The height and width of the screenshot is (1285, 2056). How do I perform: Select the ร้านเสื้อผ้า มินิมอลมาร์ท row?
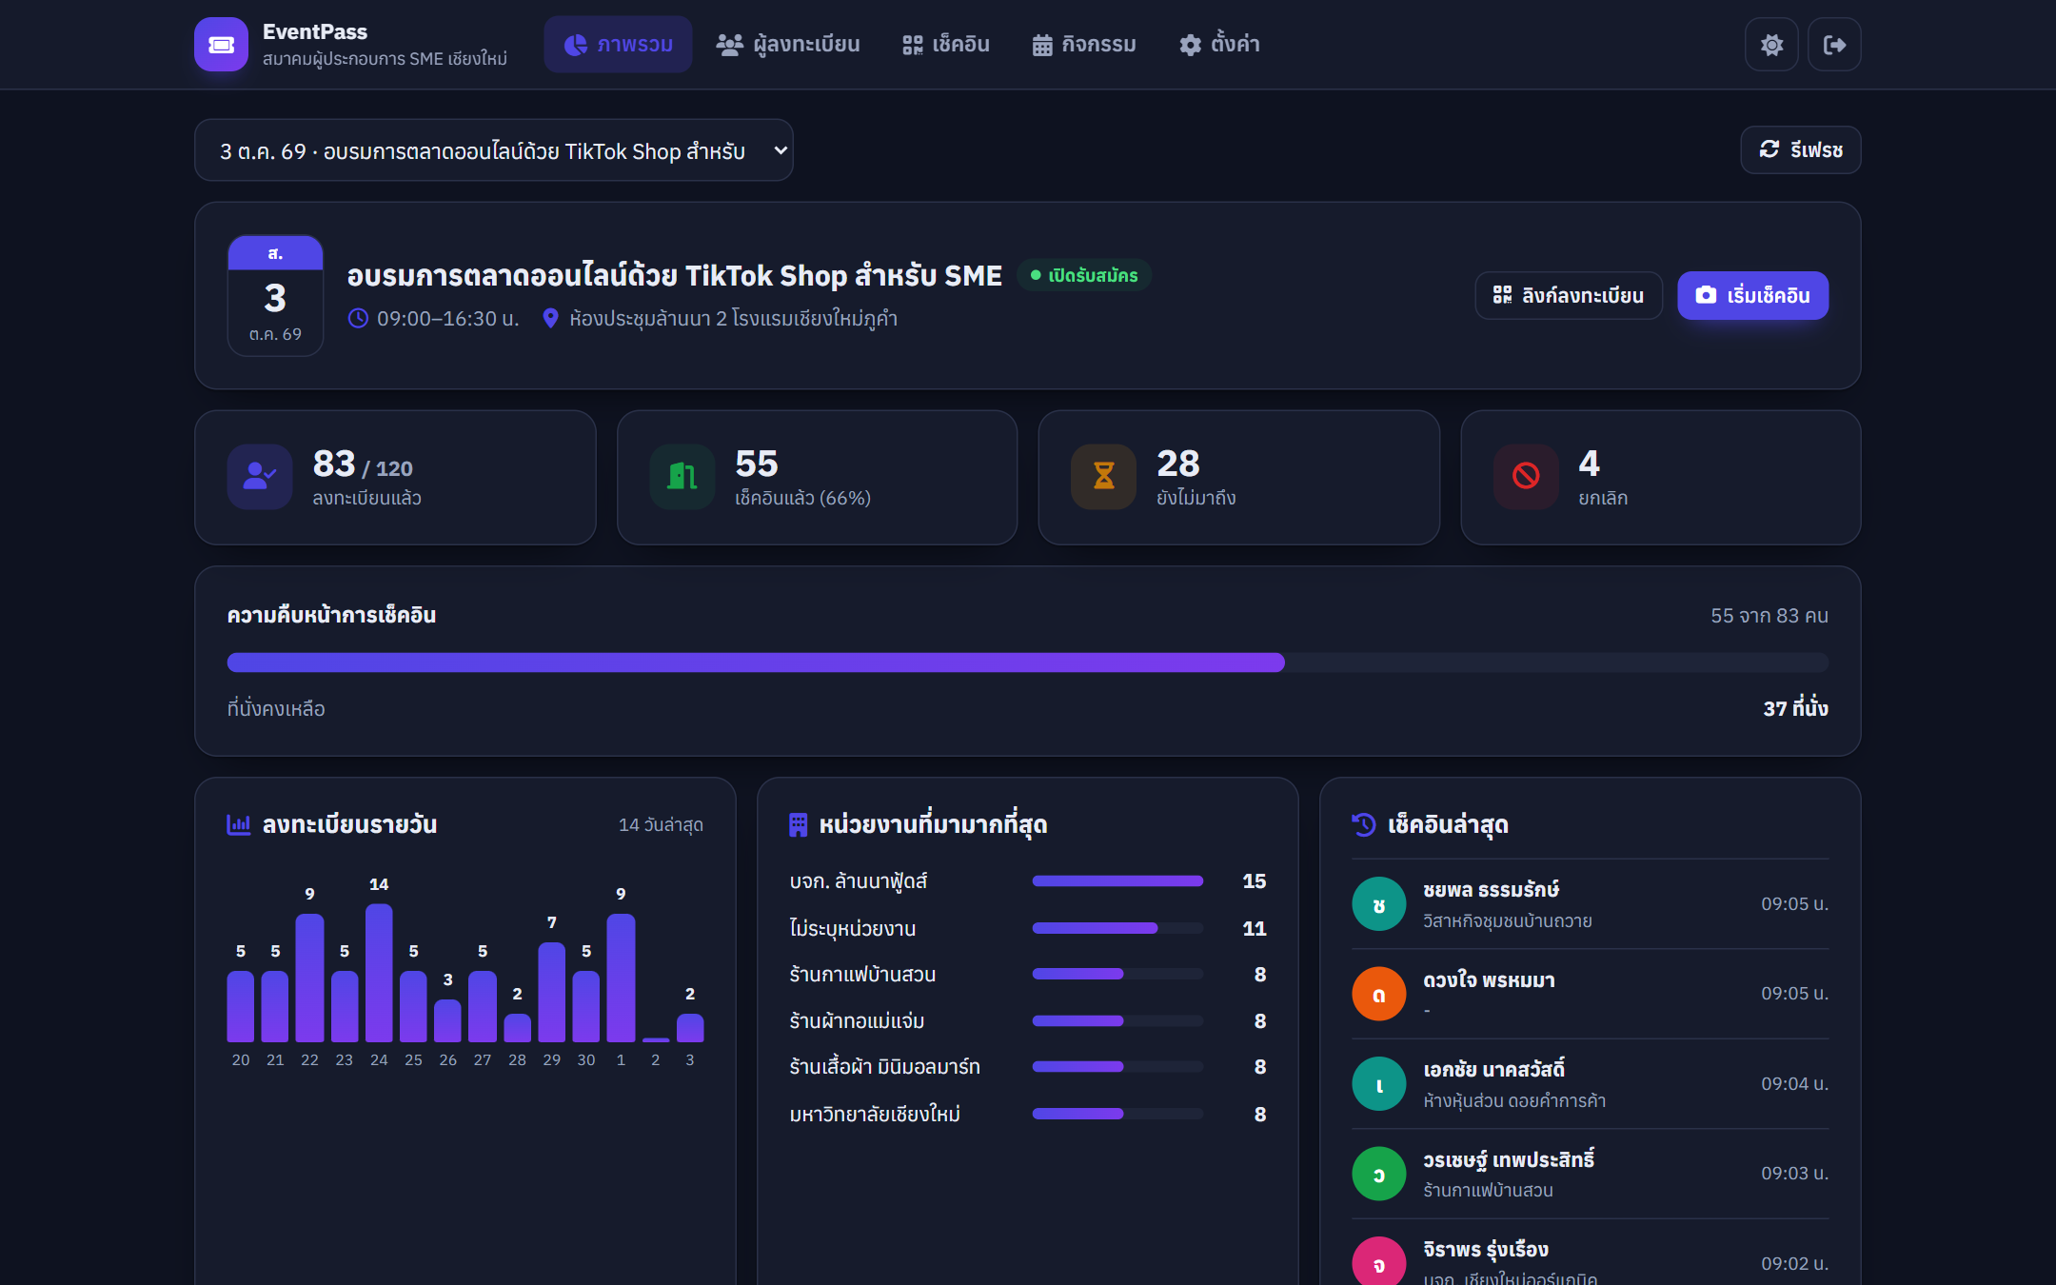pos(1027,1067)
